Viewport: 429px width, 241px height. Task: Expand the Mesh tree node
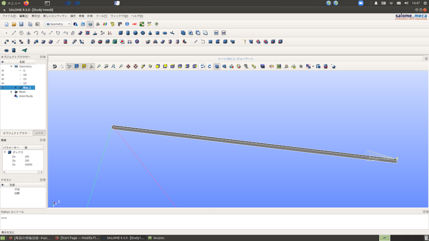point(11,92)
